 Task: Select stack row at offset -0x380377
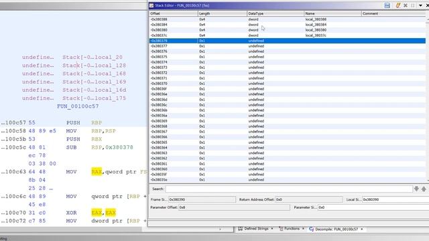pyautogui.click(x=288, y=46)
